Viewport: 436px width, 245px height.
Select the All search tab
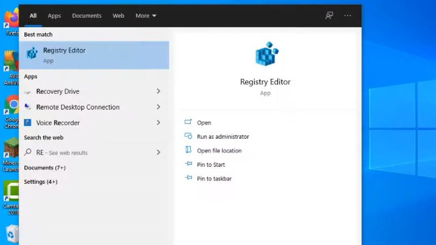coord(33,16)
